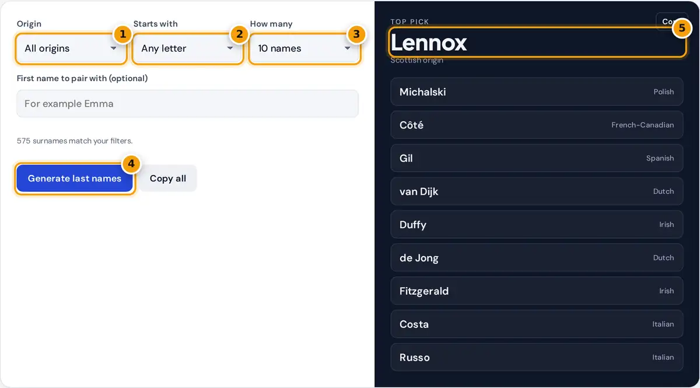Select the Michalski surname row

point(537,92)
